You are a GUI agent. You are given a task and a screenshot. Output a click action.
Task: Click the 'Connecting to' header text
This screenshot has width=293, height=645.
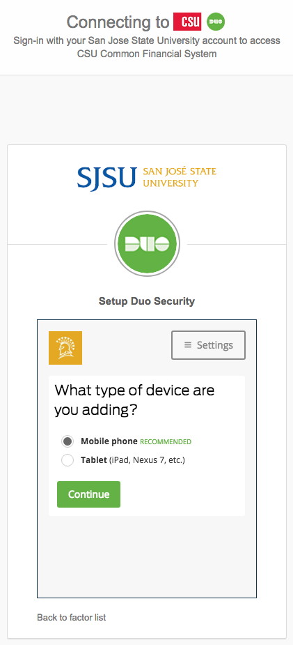(x=118, y=22)
